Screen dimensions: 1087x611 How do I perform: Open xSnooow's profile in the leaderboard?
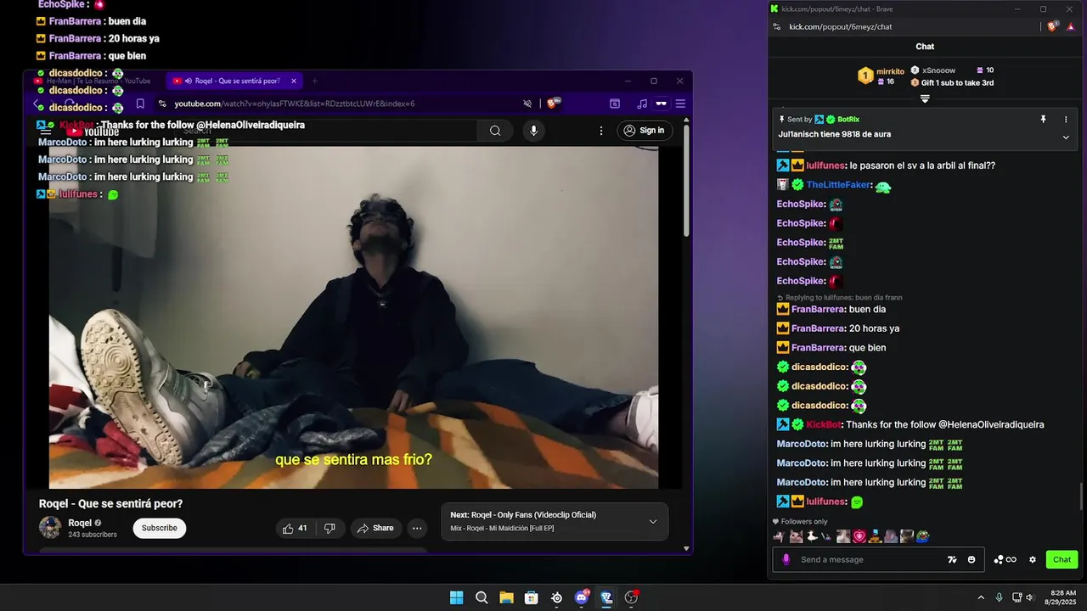point(938,70)
